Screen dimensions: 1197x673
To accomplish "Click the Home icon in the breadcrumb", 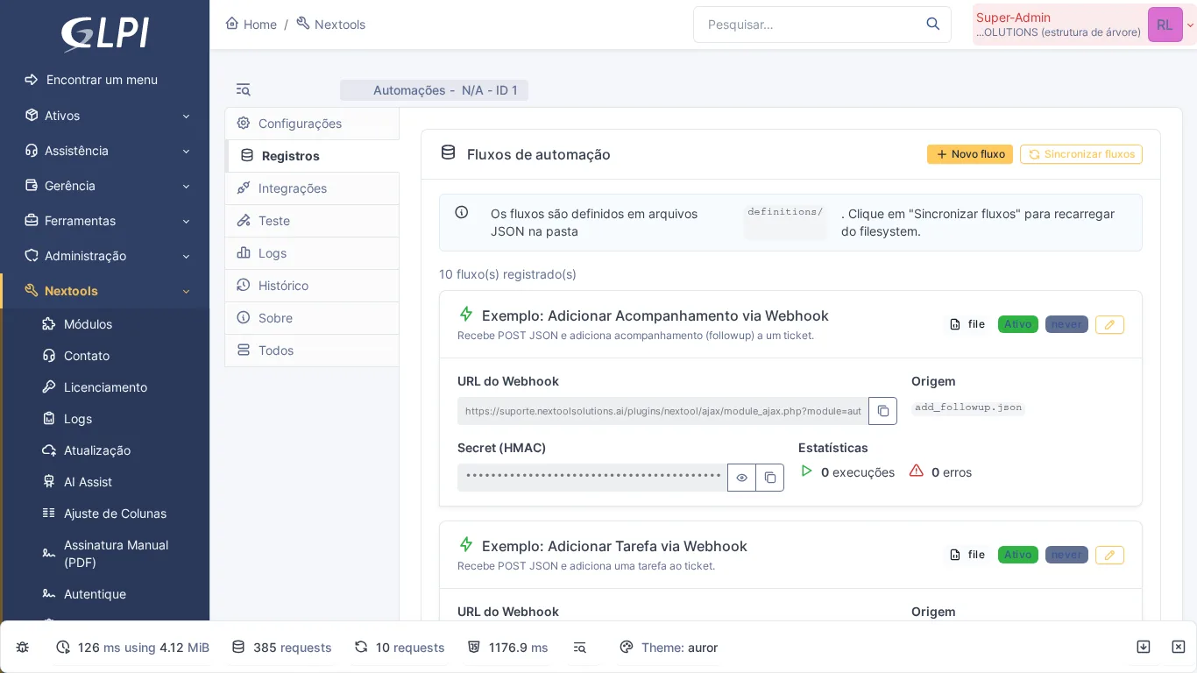I will tap(231, 24).
